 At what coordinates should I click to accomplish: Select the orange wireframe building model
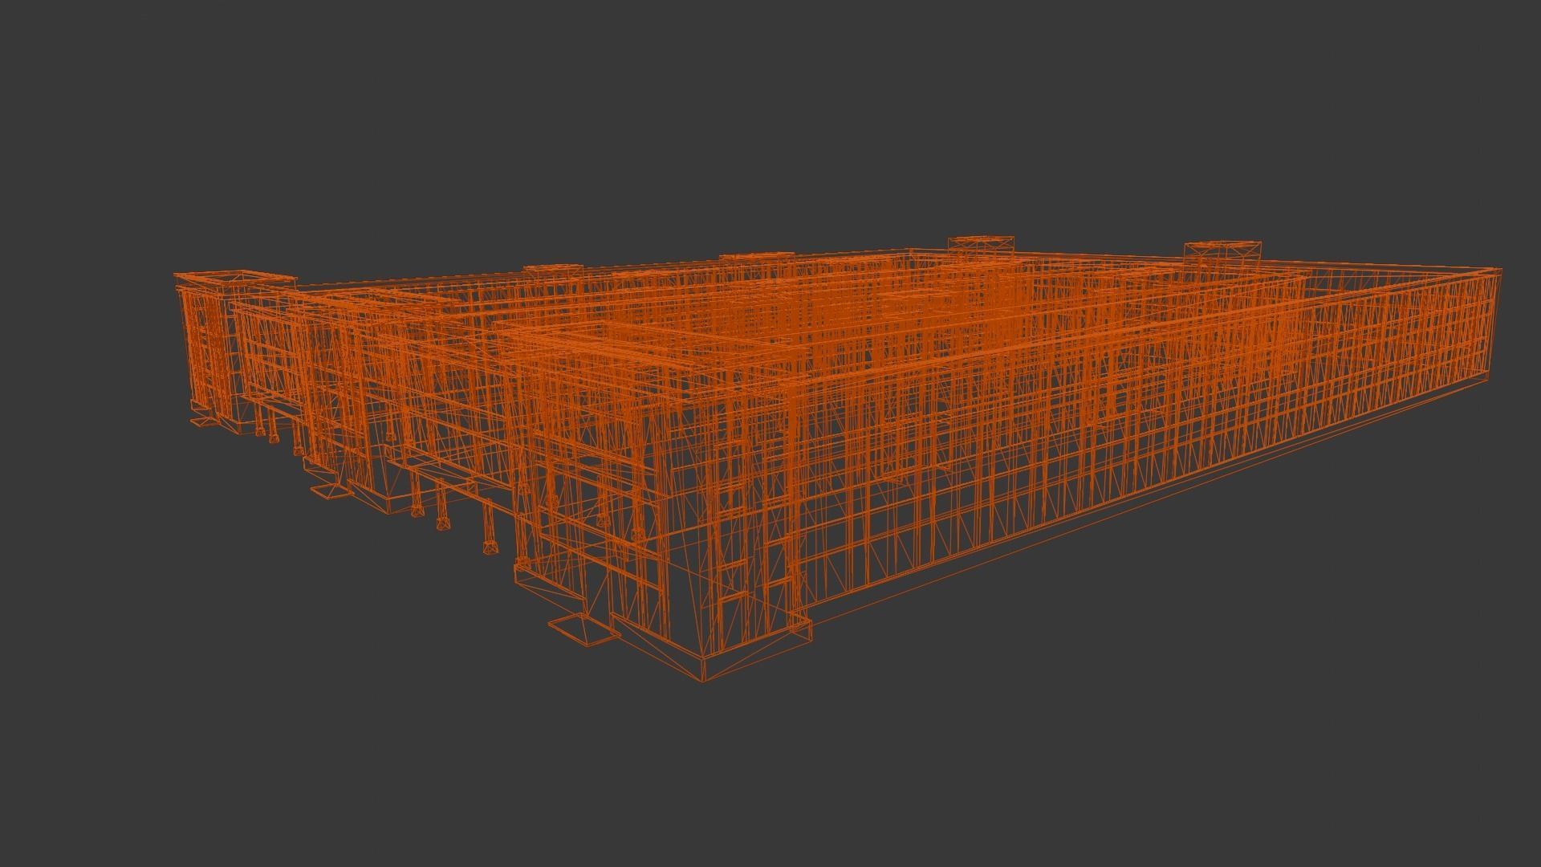pyautogui.click(x=837, y=458)
